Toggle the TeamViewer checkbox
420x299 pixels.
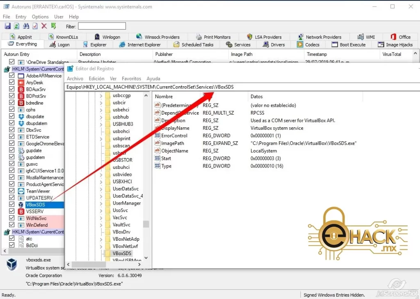[11, 191]
